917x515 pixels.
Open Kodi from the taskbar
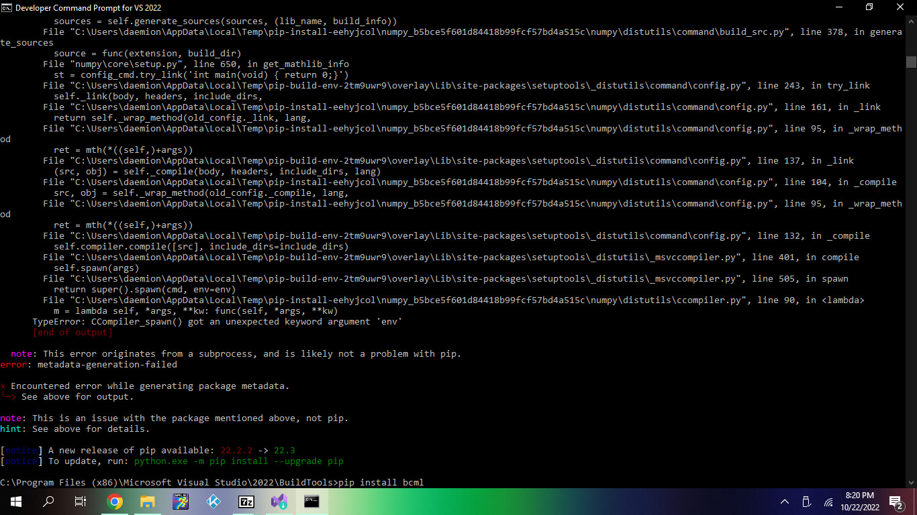pos(213,502)
